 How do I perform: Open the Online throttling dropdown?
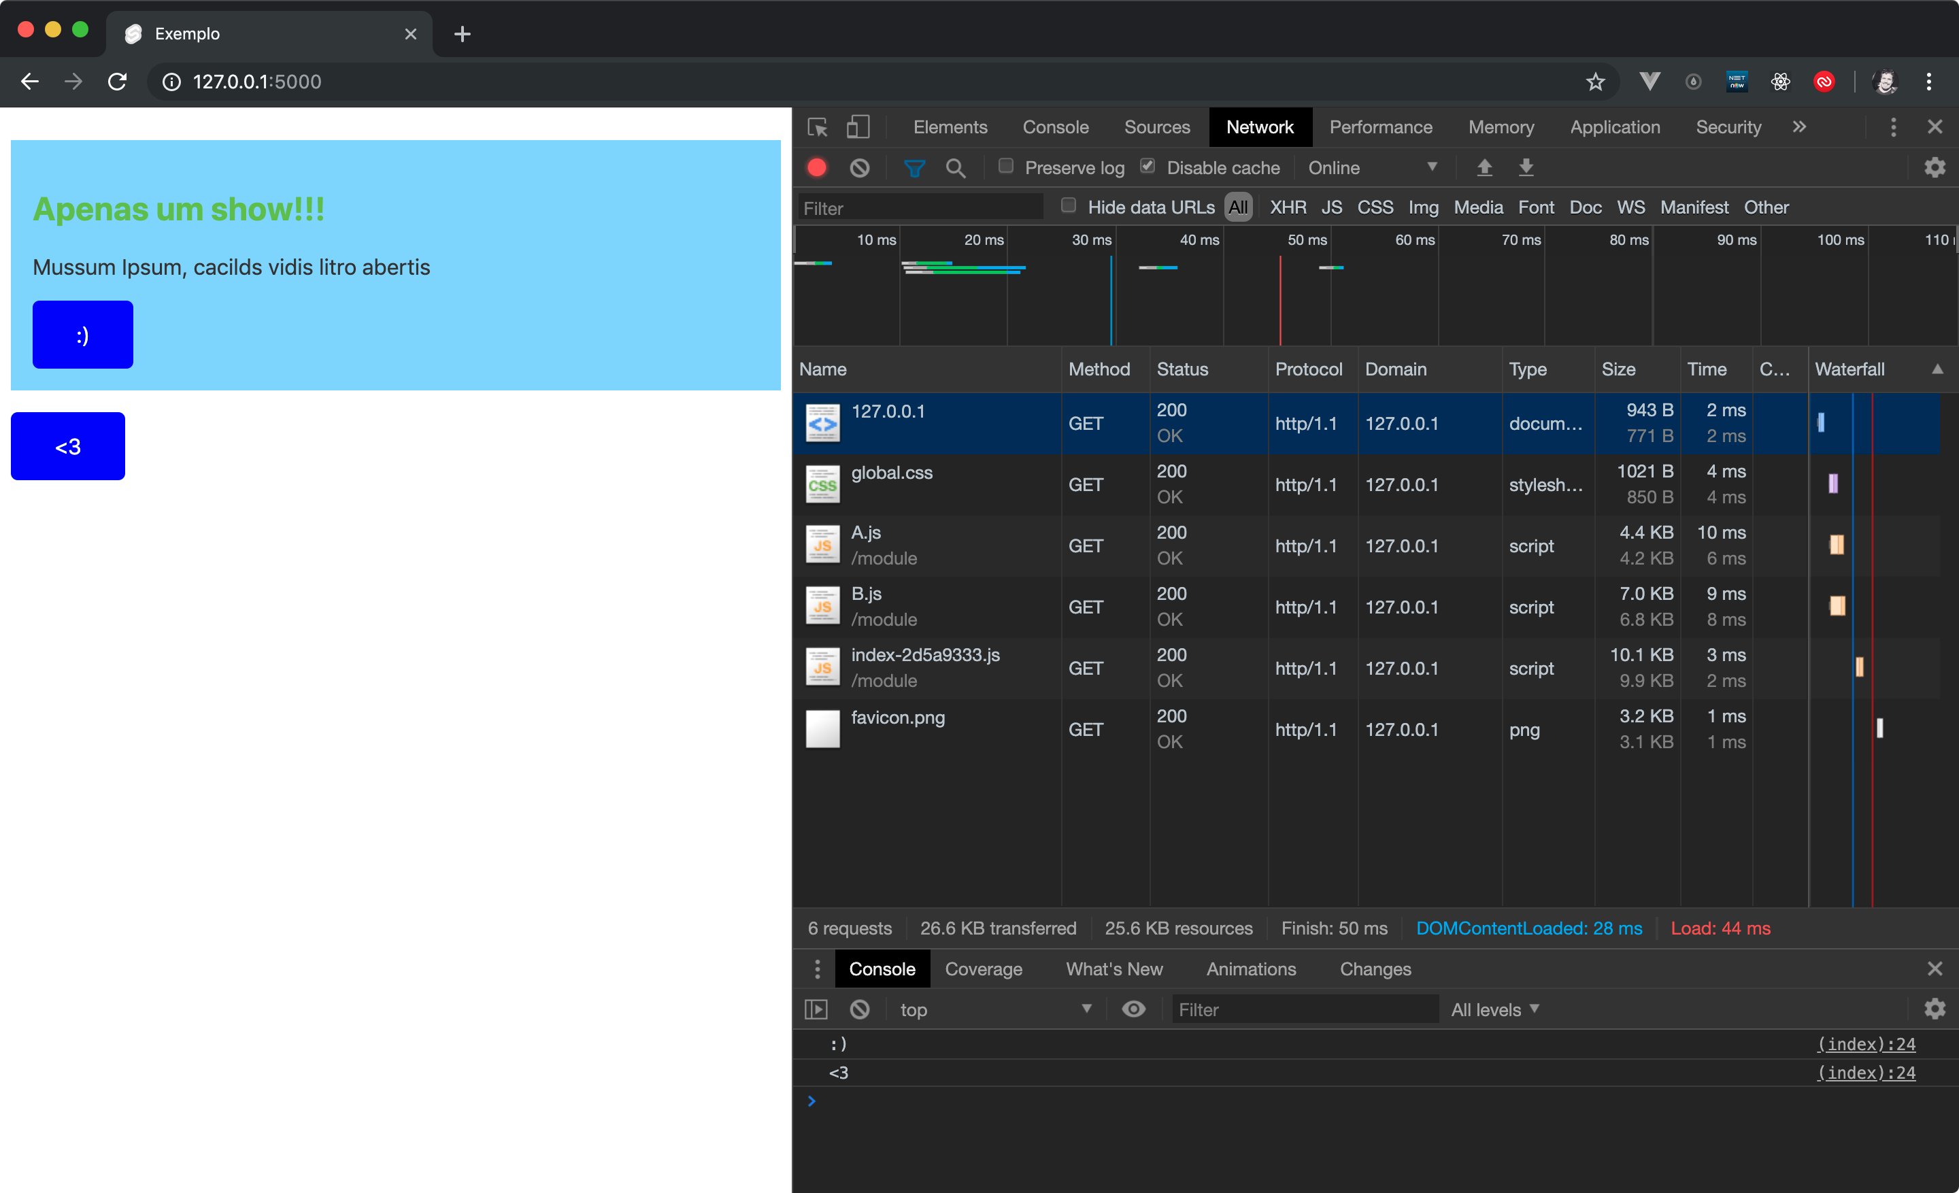1373,168
